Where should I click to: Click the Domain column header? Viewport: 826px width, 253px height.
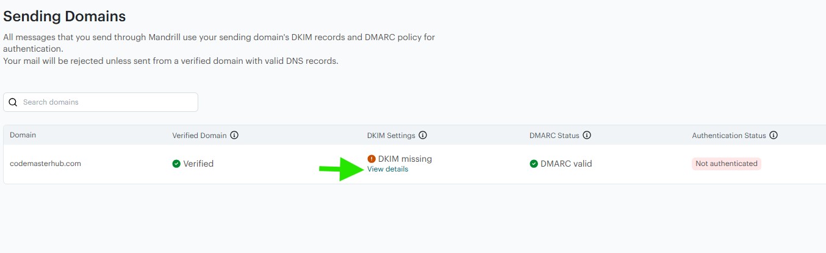point(23,135)
